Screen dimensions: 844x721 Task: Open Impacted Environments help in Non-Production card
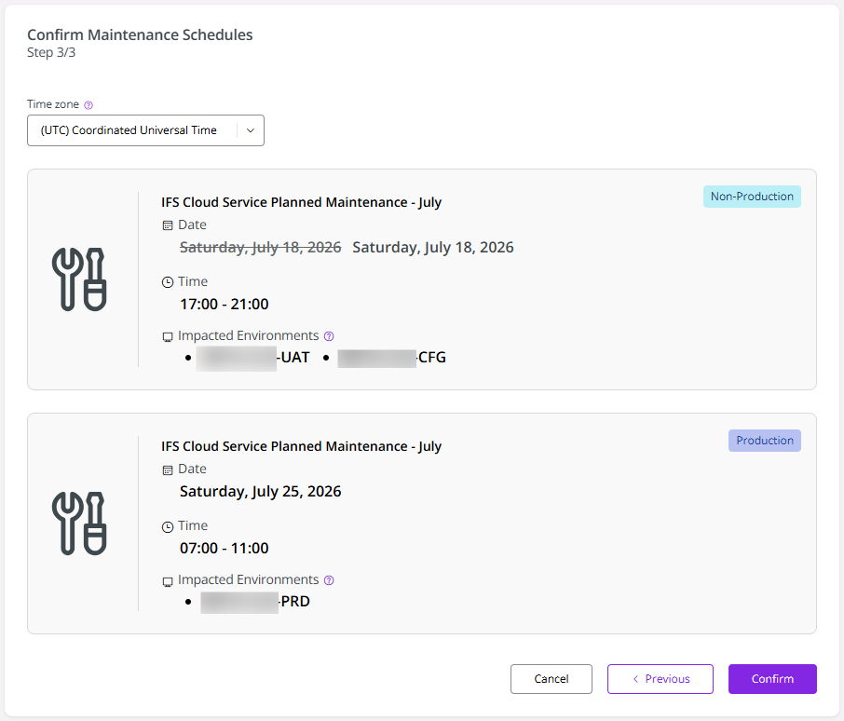[x=329, y=336]
